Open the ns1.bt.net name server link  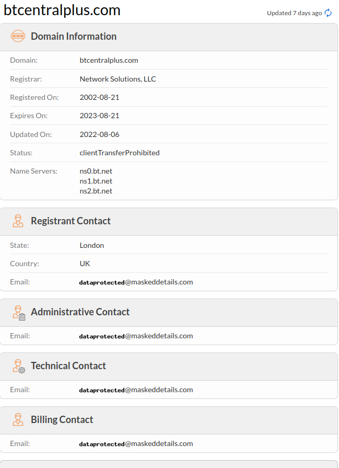tap(96, 181)
